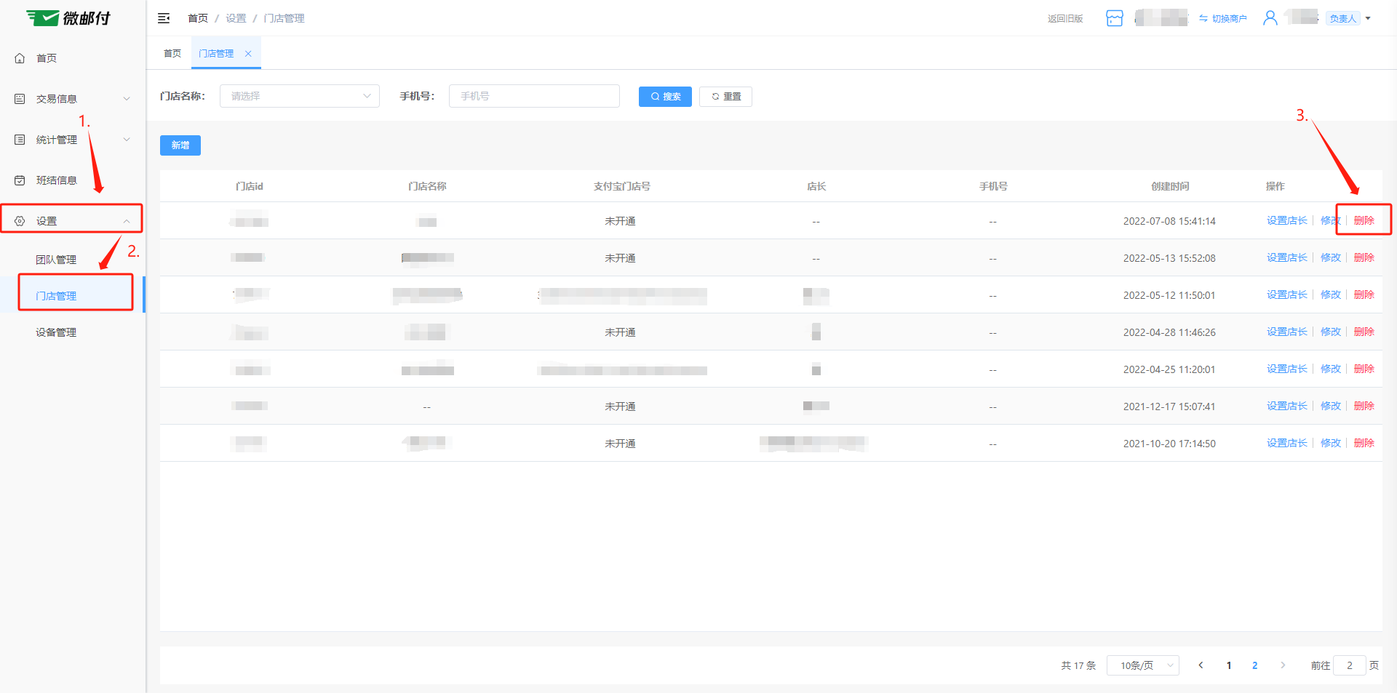Click 切换商户 link in header
Screen dimensions: 1397x693
[x=1223, y=19]
